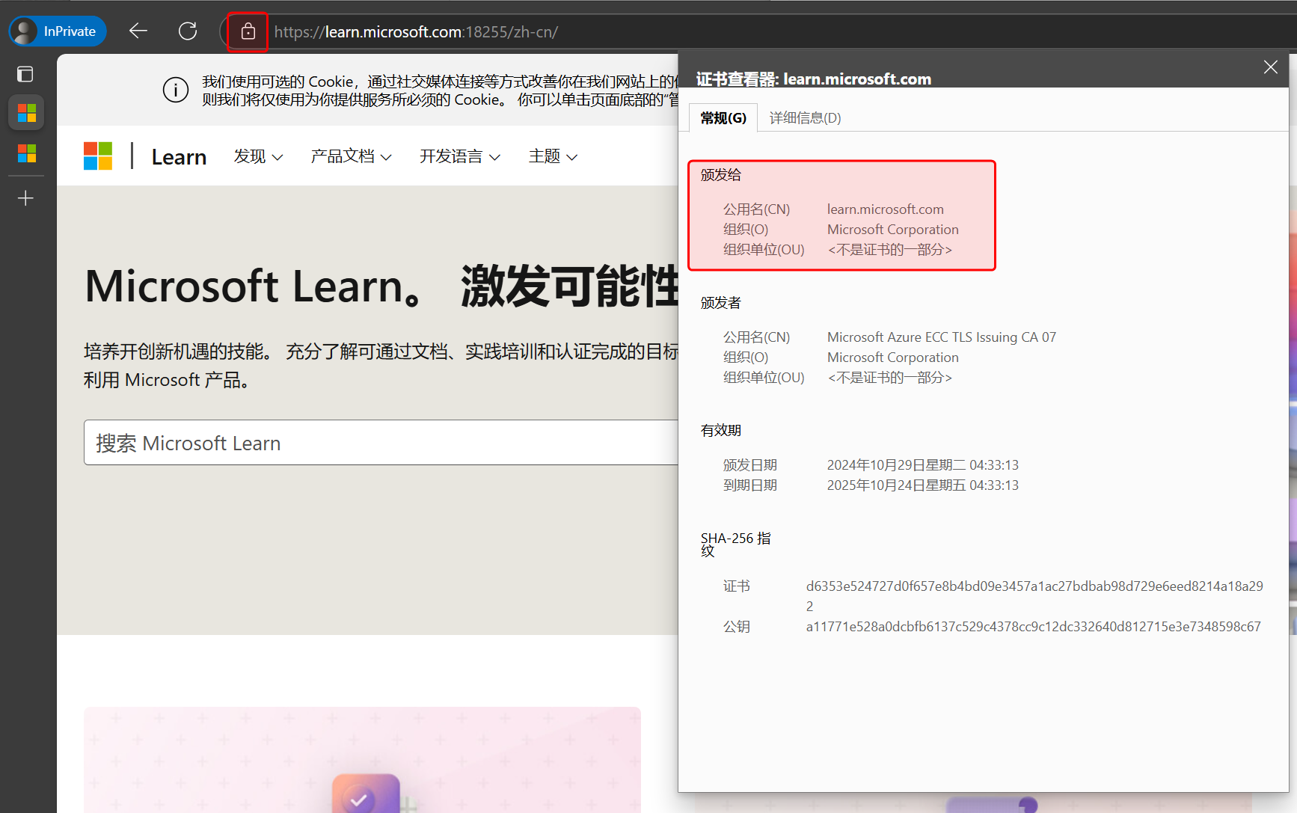Viewport: 1297px width, 813px height.
Task: Click the browser back arrow
Action: click(138, 31)
